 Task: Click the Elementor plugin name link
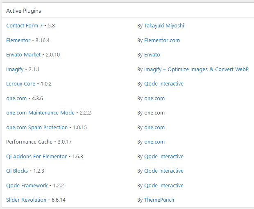pyautogui.click(x=18, y=40)
